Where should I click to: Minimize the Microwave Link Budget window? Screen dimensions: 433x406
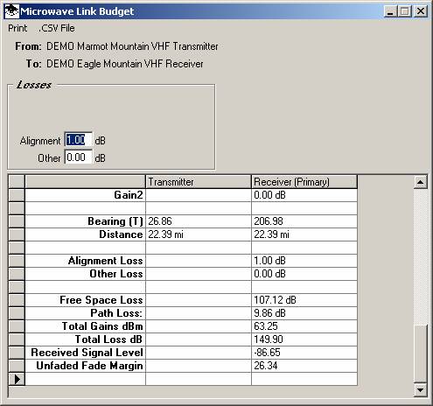pos(390,11)
